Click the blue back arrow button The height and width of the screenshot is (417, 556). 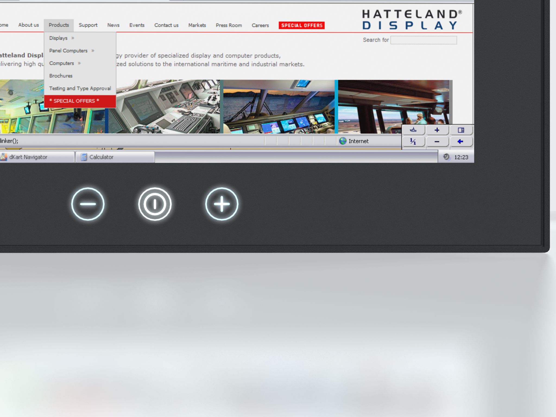tap(460, 141)
